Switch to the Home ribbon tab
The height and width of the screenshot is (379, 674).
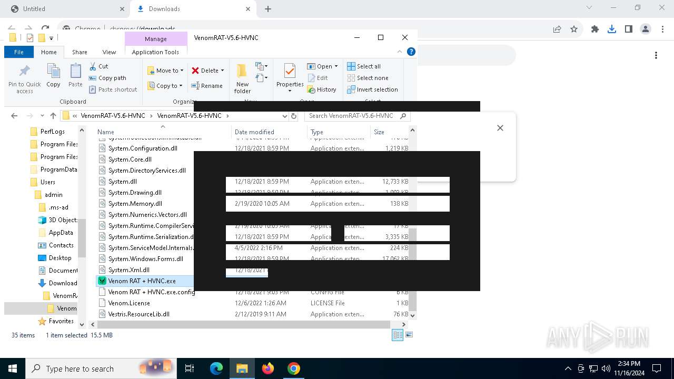[x=48, y=52]
